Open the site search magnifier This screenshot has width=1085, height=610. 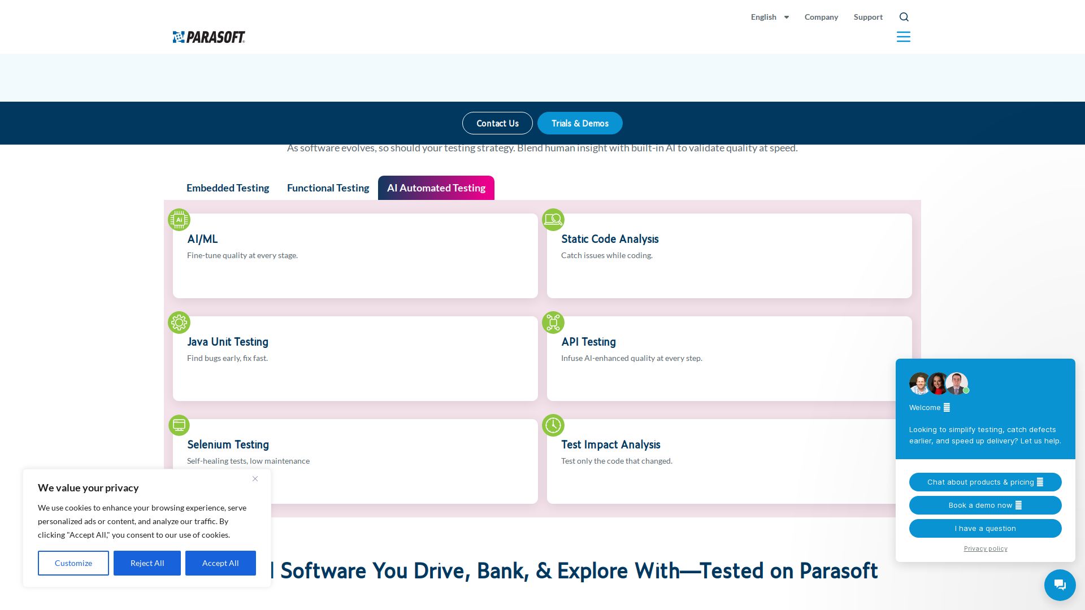(904, 17)
